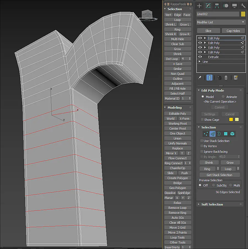Viewport: 248px width, 249px height.
Task: Select the Animate radio button
Action: point(223,97)
